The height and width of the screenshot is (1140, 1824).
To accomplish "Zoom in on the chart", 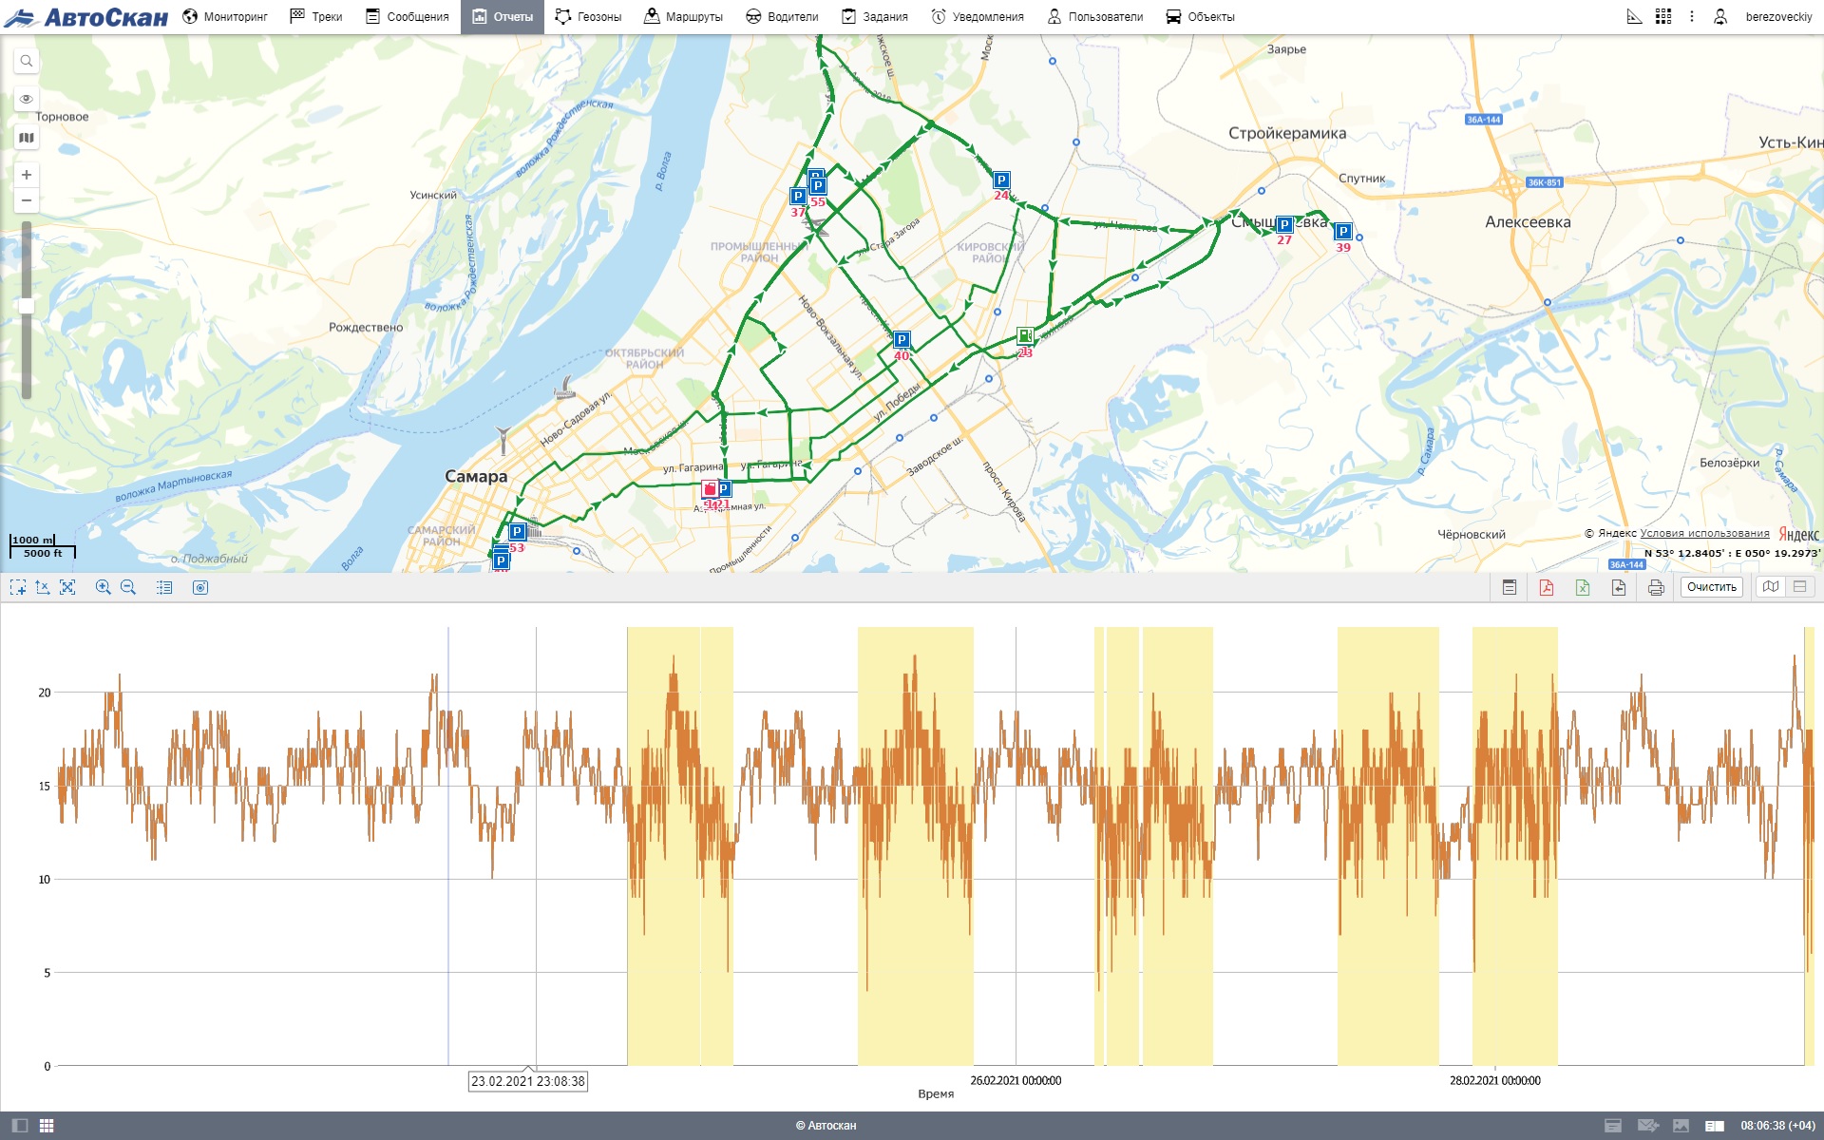I will (x=103, y=587).
